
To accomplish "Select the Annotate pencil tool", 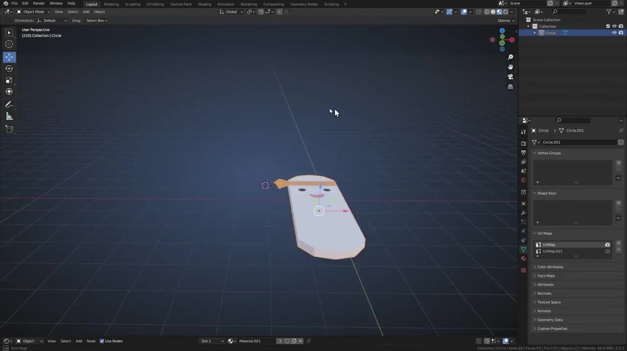I will 9,105.
